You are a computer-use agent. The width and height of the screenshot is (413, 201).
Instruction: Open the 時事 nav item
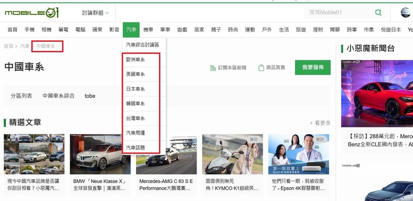352,30
